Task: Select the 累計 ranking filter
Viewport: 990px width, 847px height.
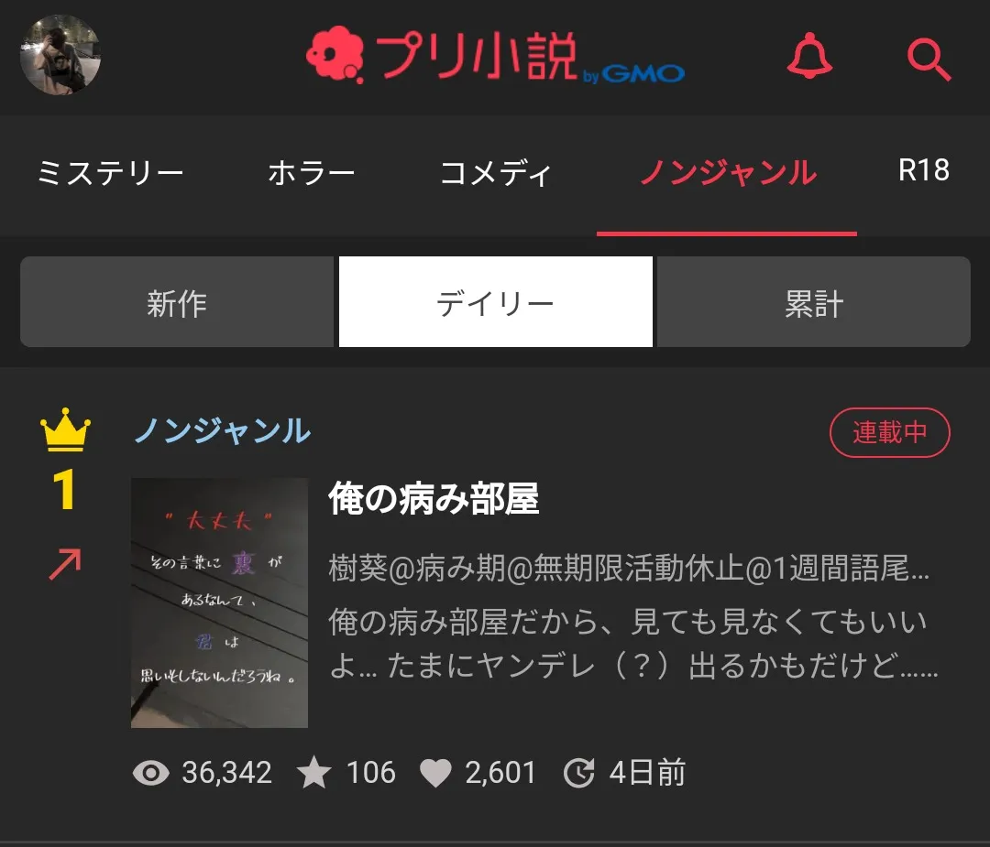Action: (814, 301)
